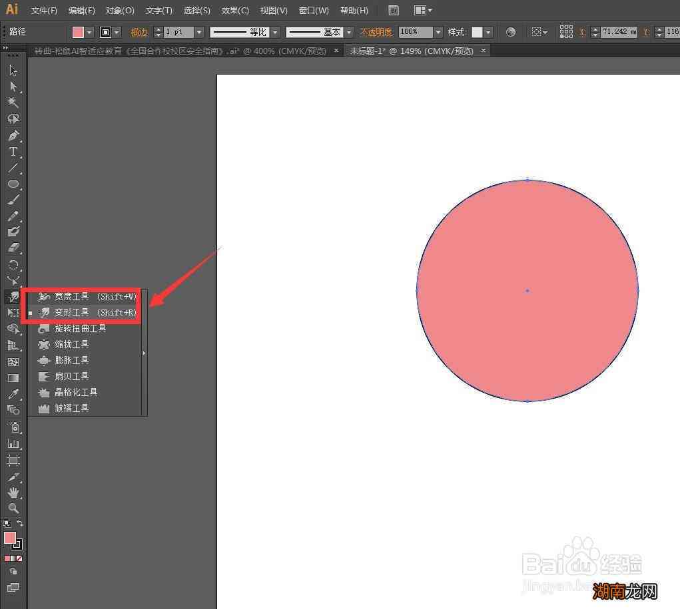Viewport: 680px width, 609px height.
Task: Change screen mode button
Action: [13, 588]
